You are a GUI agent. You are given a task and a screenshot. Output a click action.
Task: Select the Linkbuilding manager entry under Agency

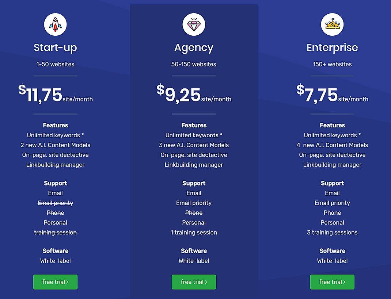tap(194, 165)
